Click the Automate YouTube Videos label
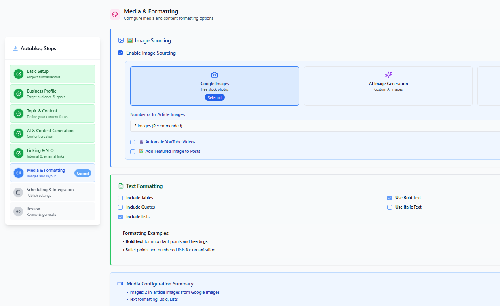500x306 pixels. pos(170,142)
